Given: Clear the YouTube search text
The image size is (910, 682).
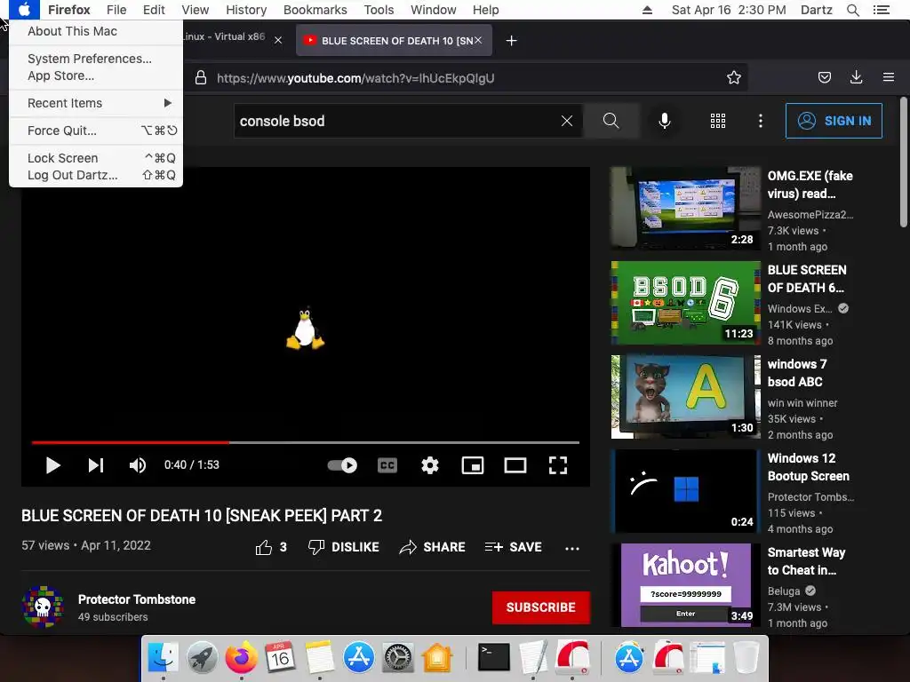Looking at the screenshot, I should coord(566,121).
